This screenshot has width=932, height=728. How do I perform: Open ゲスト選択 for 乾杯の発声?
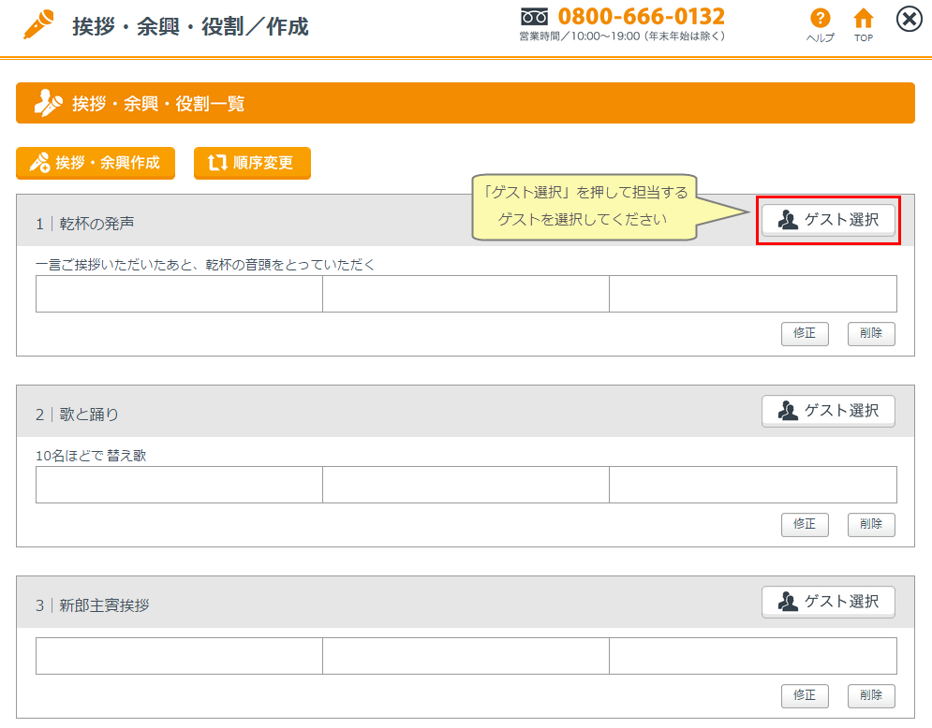828,220
